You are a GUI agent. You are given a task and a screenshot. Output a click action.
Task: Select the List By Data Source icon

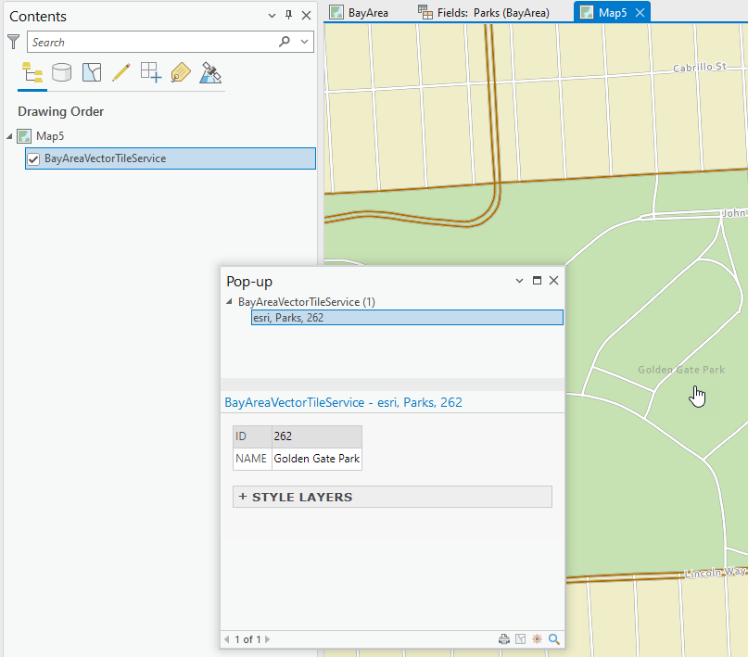(x=61, y=72)
